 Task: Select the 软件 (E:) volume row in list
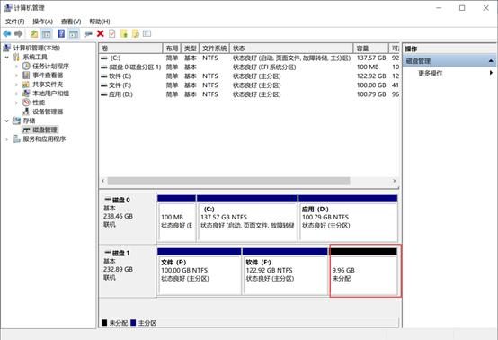click(x=249, y=76)
